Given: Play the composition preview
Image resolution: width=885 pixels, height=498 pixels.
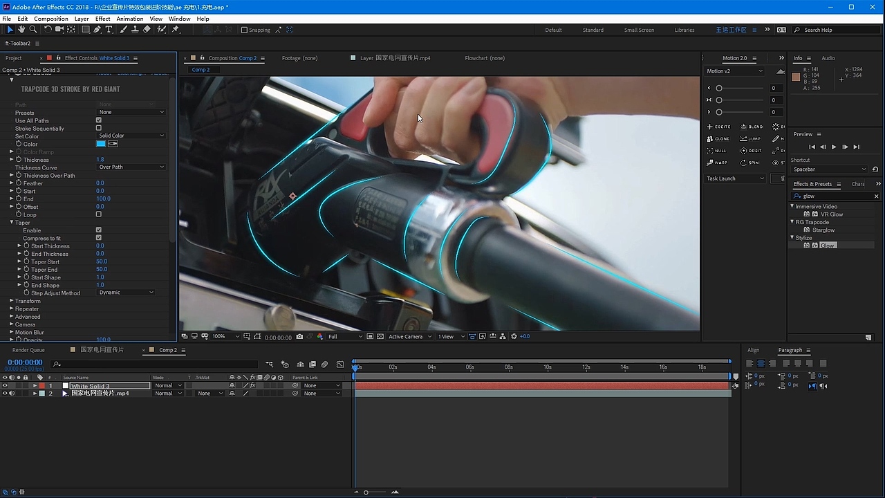Looking at the screenshot, I should [834, 147].
